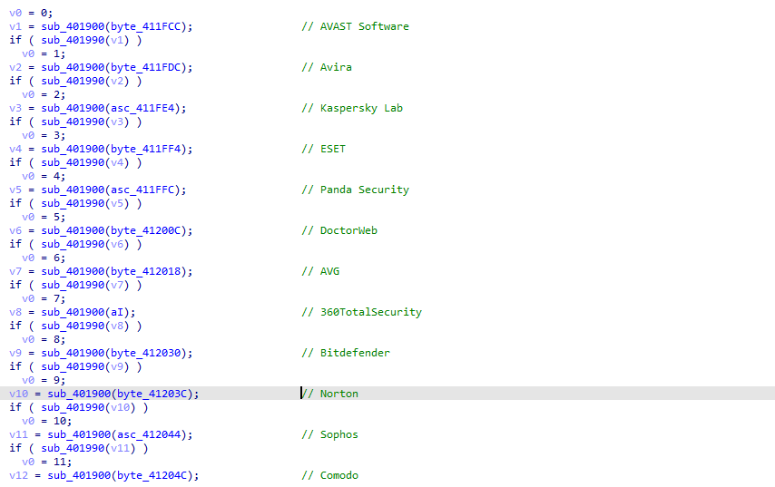Select the Bitdefender comment

tap(346, 353)
